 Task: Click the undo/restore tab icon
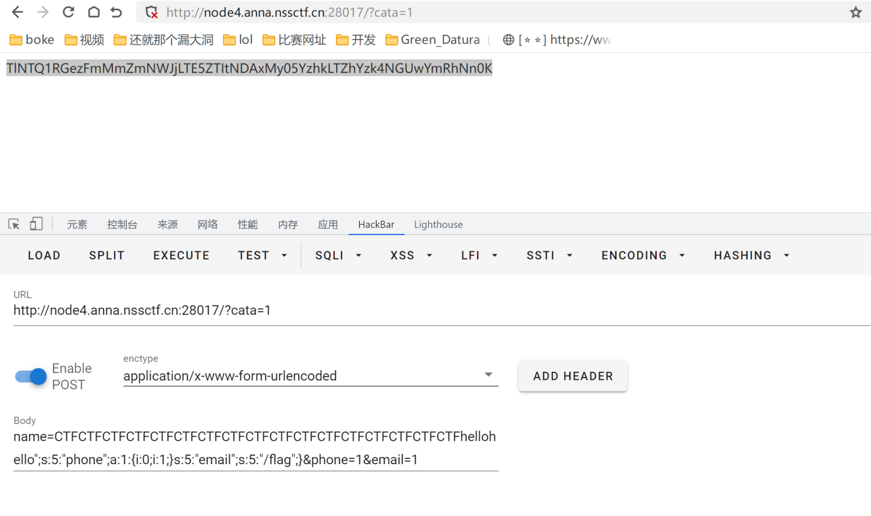116,12
